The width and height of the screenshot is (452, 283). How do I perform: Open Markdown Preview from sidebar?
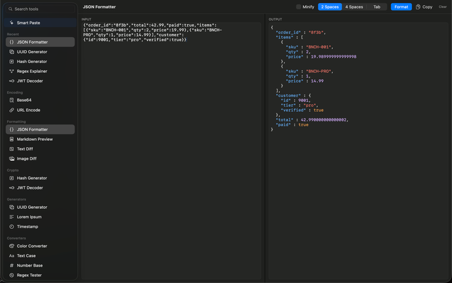pos(40,139)
